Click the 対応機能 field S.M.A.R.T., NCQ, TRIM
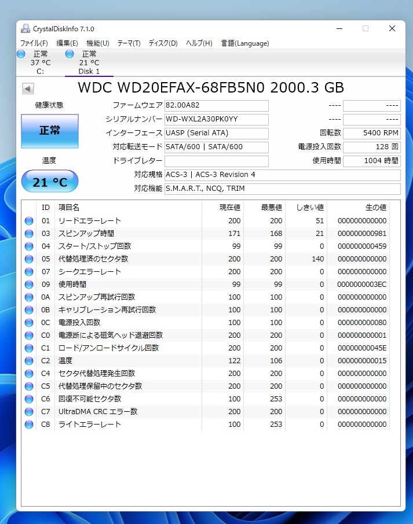 [x=283, y=189]
